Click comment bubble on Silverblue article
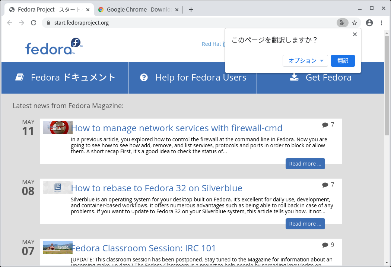This screenshot has width=391, height=267. click(x=325, y=185)
